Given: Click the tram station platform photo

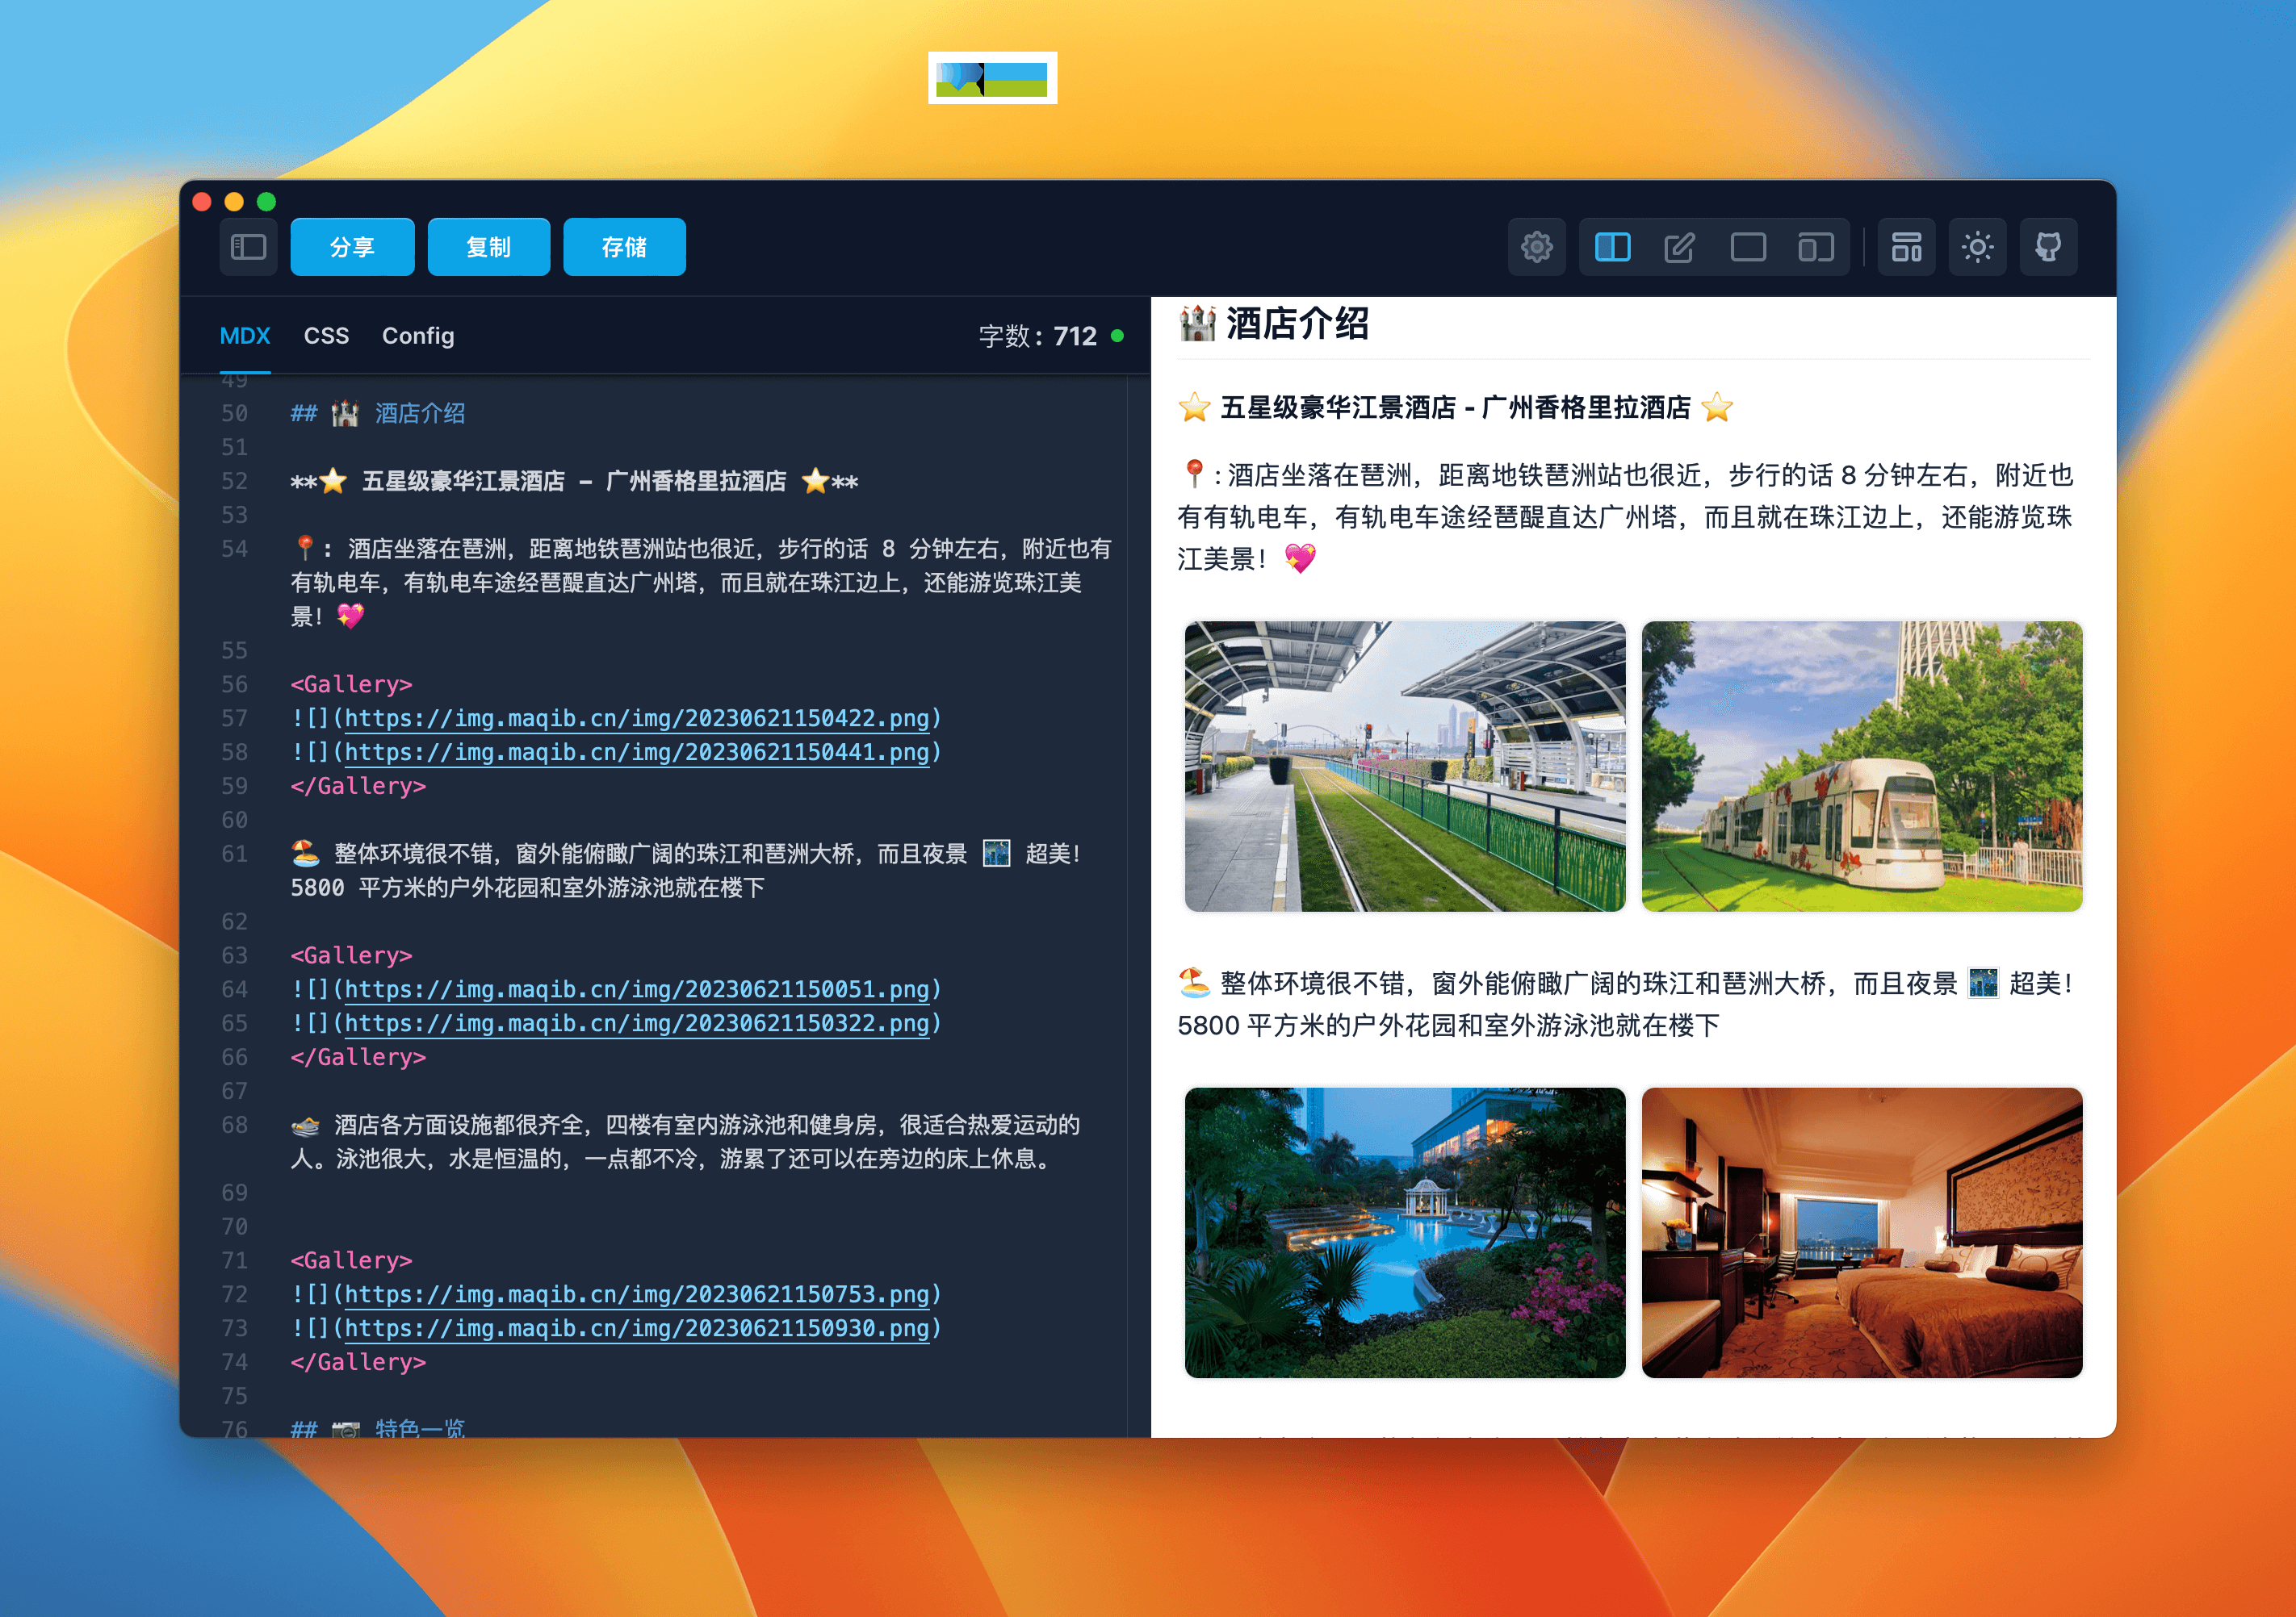Looking at the screenshot, I should (1404, 767).
